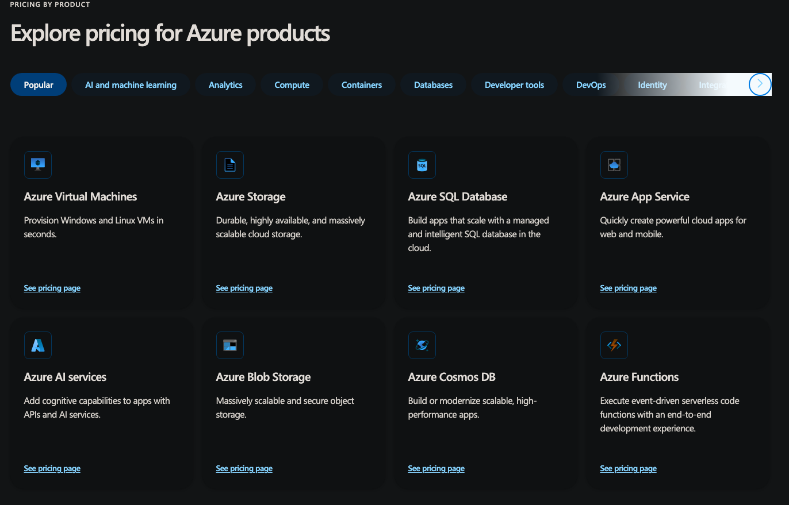The image size is (789, 505).
Task: Click the Azure Blob Storage icon
Action: coord(230,345)
